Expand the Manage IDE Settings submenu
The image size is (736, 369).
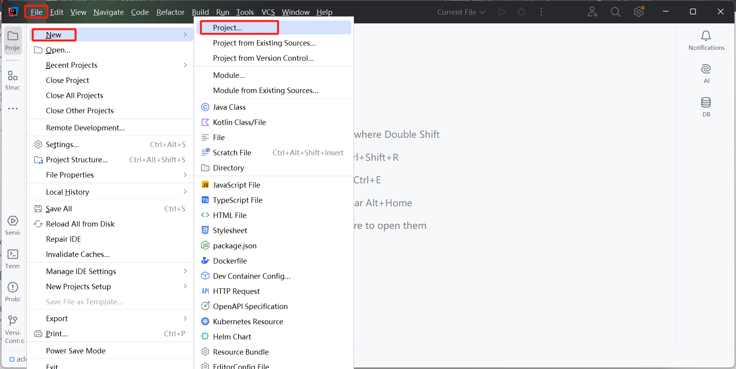pyautogui.click(x=81, y=271)
